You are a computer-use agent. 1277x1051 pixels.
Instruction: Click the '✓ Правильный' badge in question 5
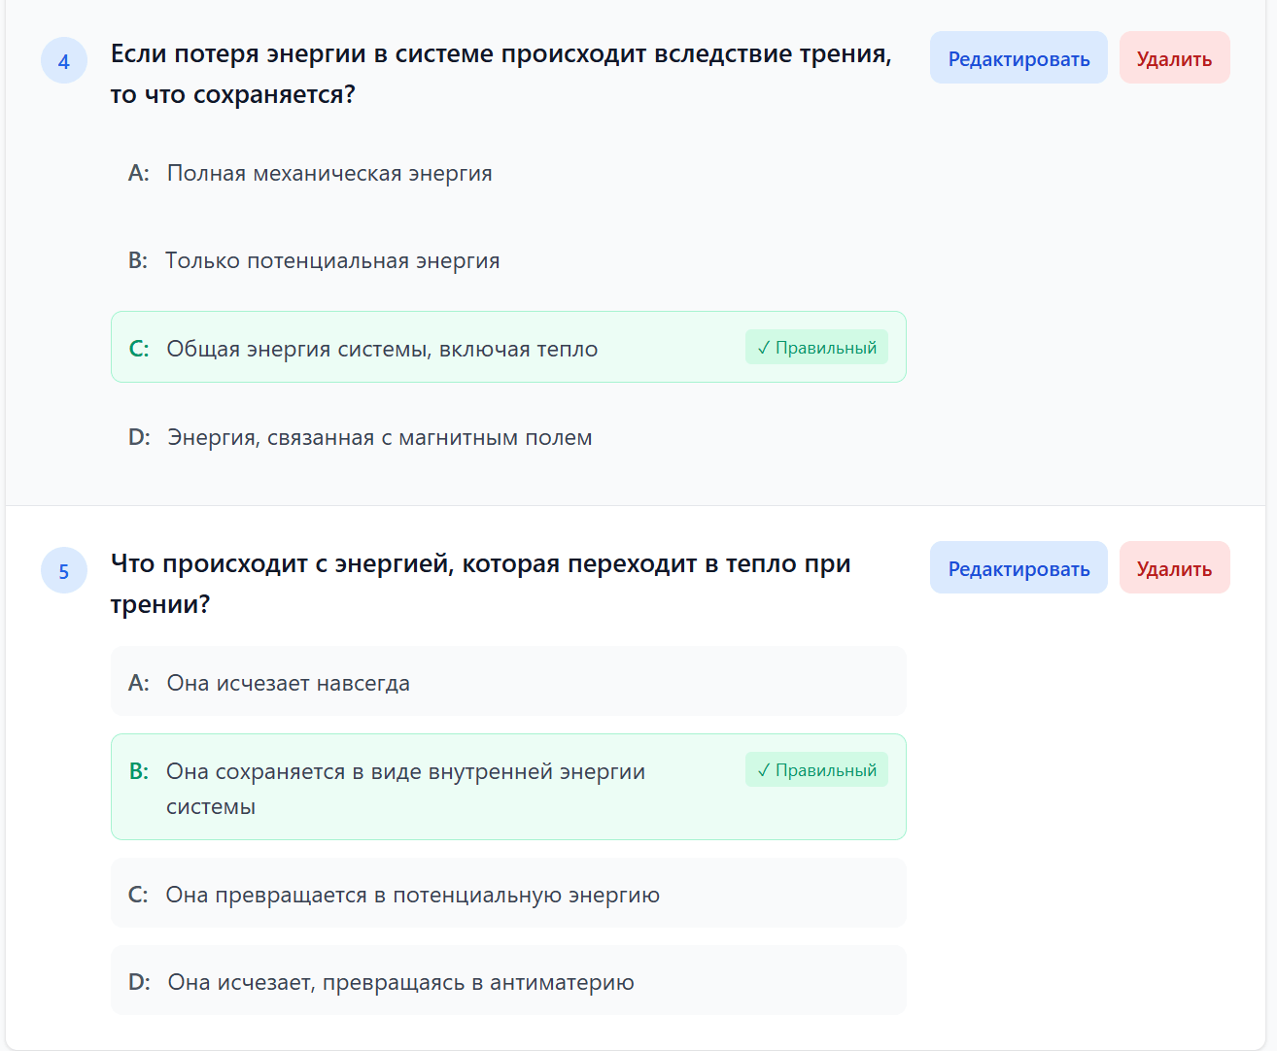click(x=816, y=770)
